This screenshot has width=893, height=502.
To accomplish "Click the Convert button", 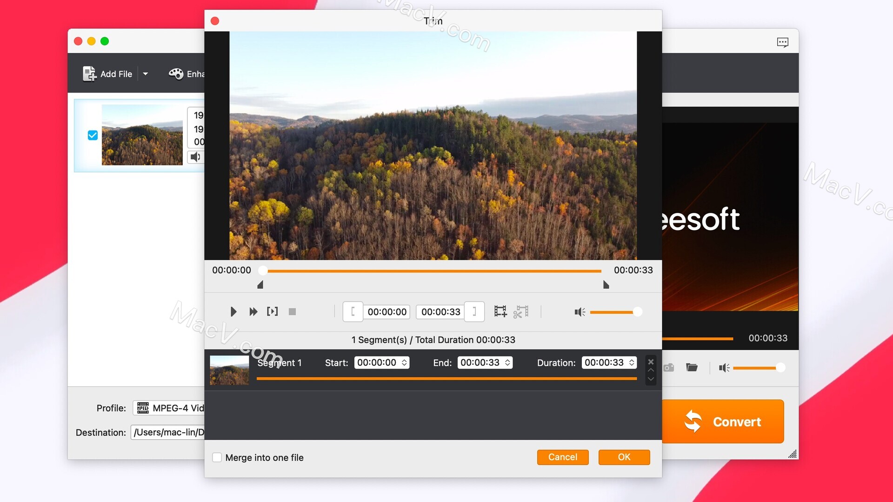I will (723, 422).
